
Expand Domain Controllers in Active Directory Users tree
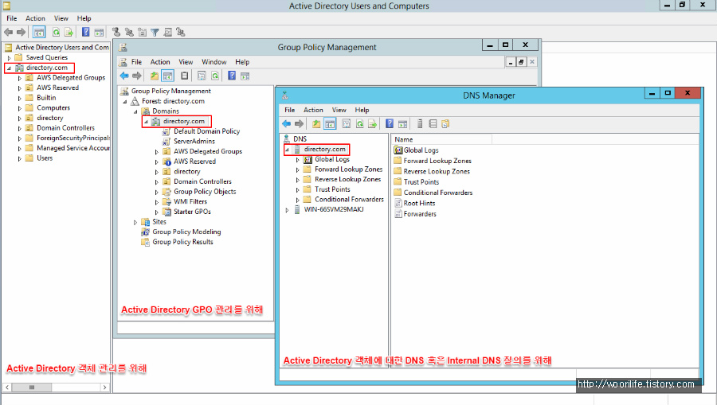pos(20,128)
